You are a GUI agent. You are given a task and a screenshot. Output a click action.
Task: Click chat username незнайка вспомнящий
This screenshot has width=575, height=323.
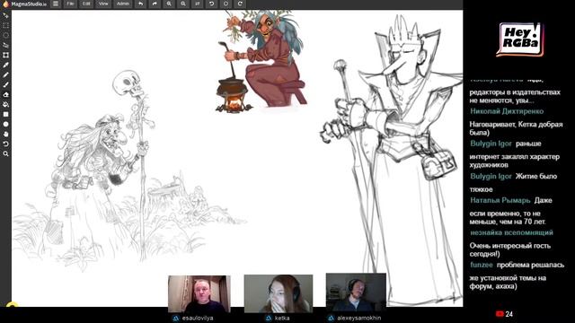tap(511, 232)
